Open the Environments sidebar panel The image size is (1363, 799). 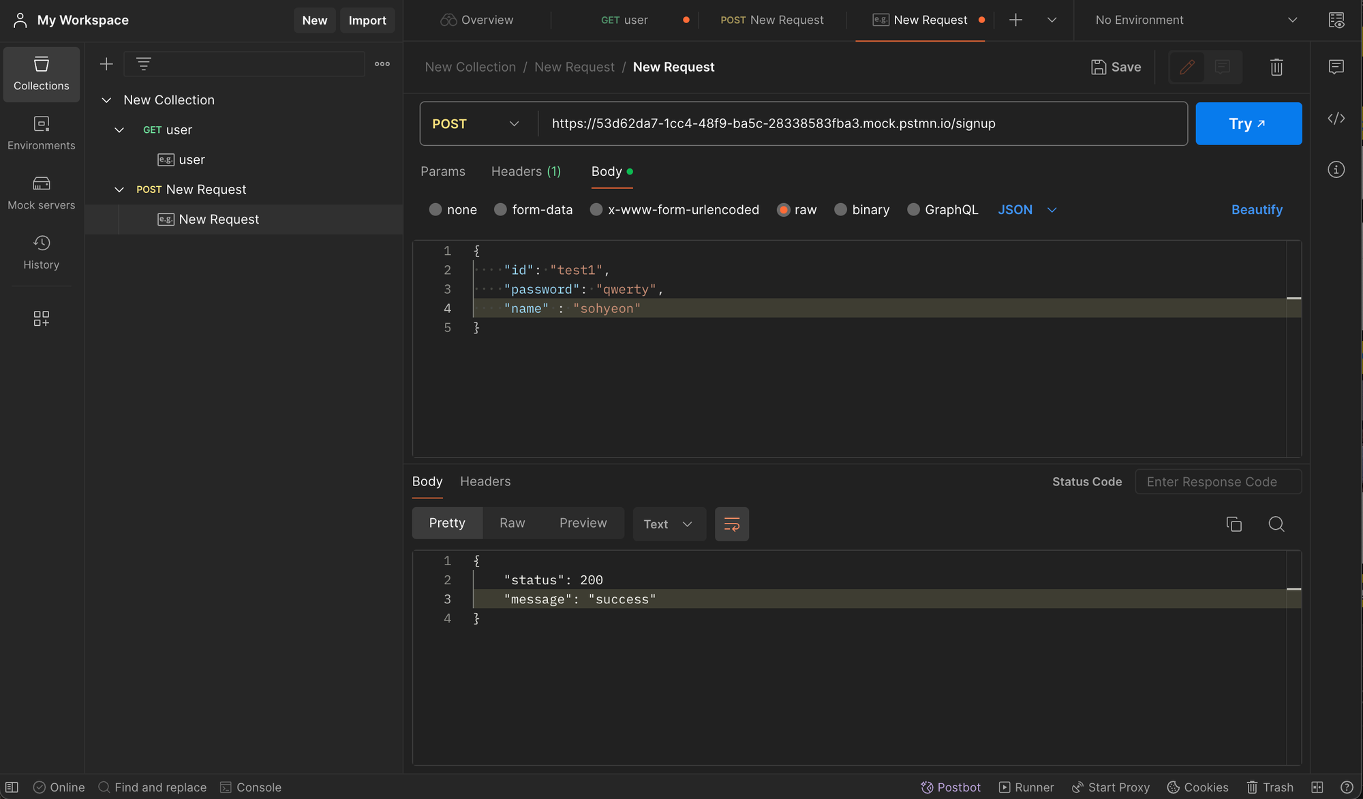[x=41, y=133]
